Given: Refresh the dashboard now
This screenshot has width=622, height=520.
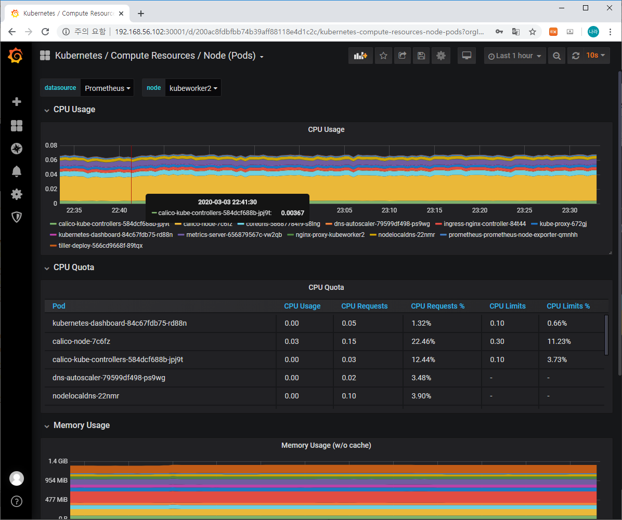Looking at the screenshot, I should point(576,56).
